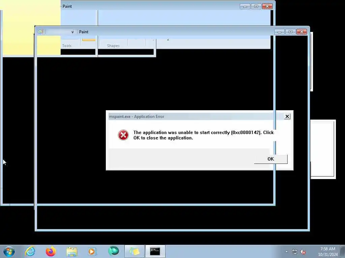Image resolution: width=345 pixels, height=258 pixels.
Task: Open Windows Media Player from the taskbar
Action: tap(92, 251)
